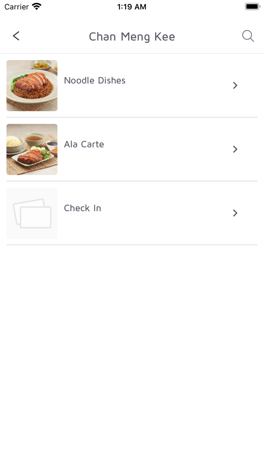The image size is (264, 470).
Task: Go to the Check In label
Action: [x=83, y=208]
